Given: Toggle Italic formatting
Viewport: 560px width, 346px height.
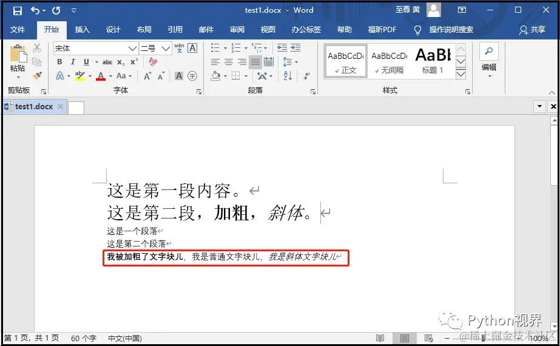Looking at the screenshot, I should [73, 62].
